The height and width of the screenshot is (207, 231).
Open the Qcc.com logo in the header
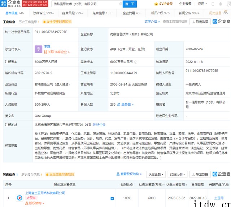[10, 4]
